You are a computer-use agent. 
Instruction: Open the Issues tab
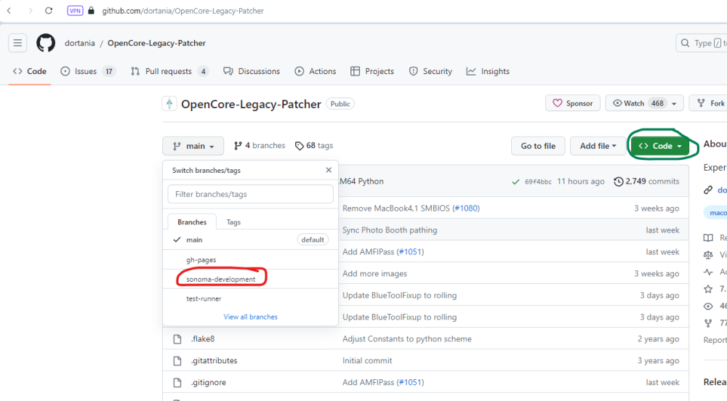coord(88,71)
